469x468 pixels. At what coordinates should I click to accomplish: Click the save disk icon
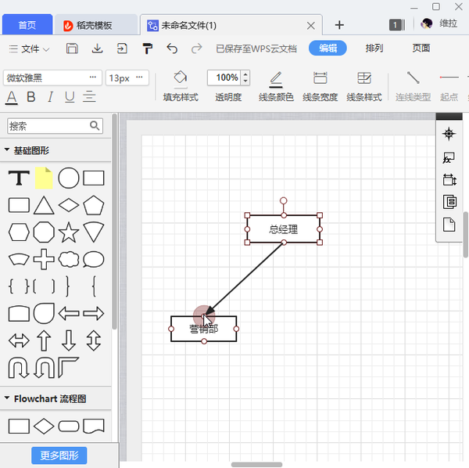pos(72,49)
